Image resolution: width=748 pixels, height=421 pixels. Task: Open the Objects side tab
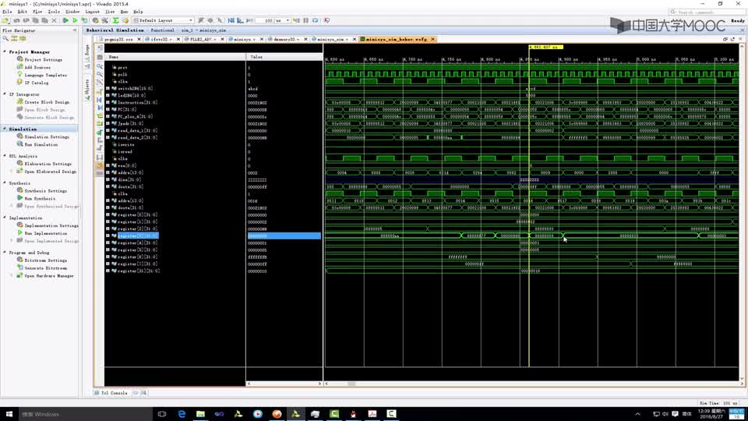[x=87, y=89]
